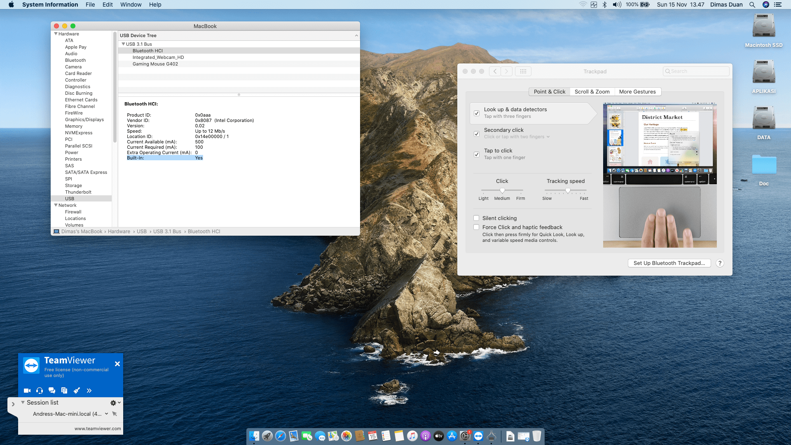Viewport: 791px width, 445px height.
Task: Open Maps in the Dock
Action: (x=333, y=436)
